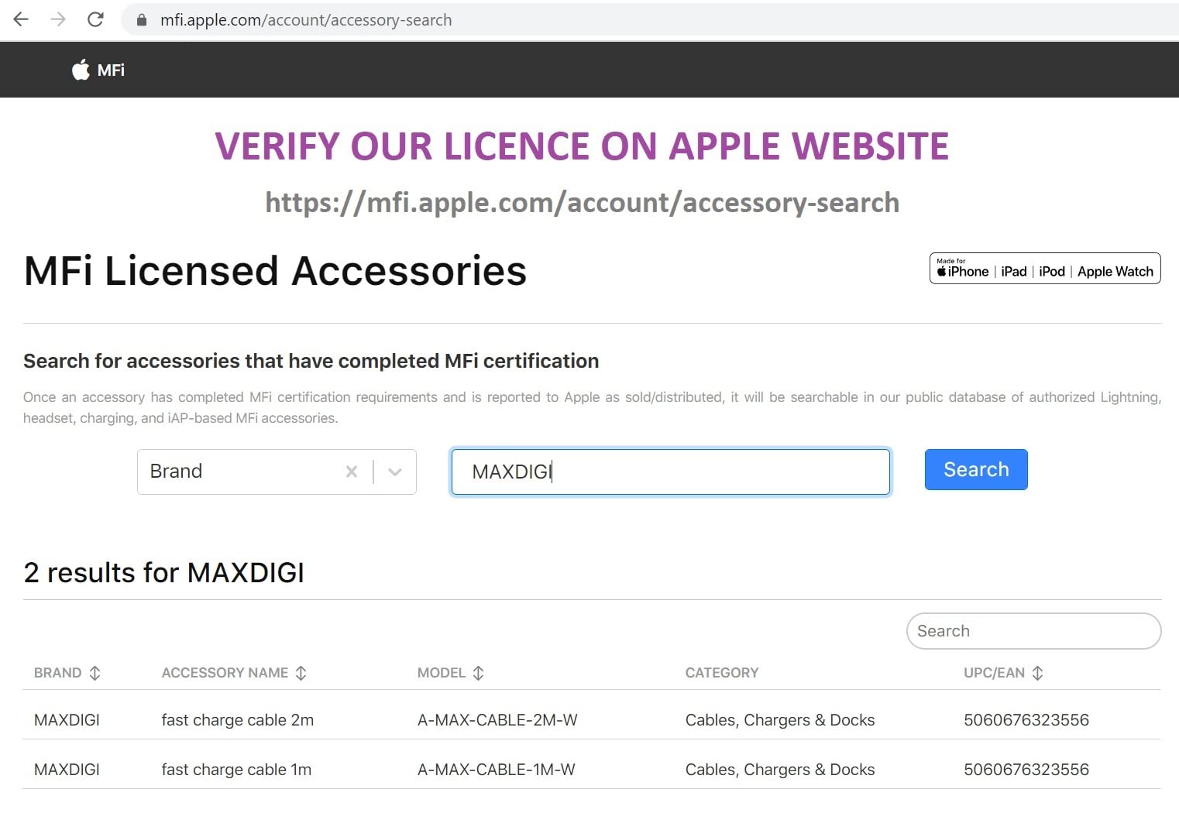Clear the Brand selection with X
1179x813 pixels.
coord(352,472)
